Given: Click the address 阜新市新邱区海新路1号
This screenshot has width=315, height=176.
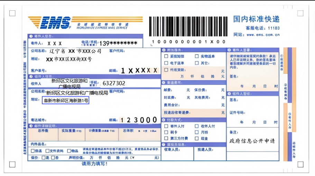Looking at the screenshot, I should [x=65, y=100].
